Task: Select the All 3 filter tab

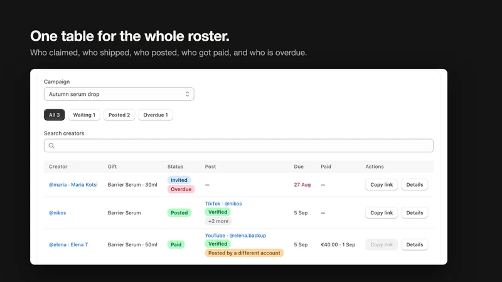Action: pyautogui.click(x=54, y=115)
